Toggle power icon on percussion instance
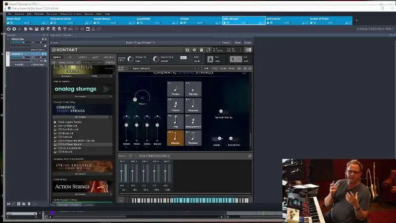 pos(271,23)
